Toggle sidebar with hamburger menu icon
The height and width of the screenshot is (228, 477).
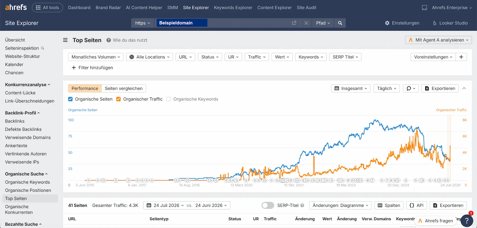point(65,40)
